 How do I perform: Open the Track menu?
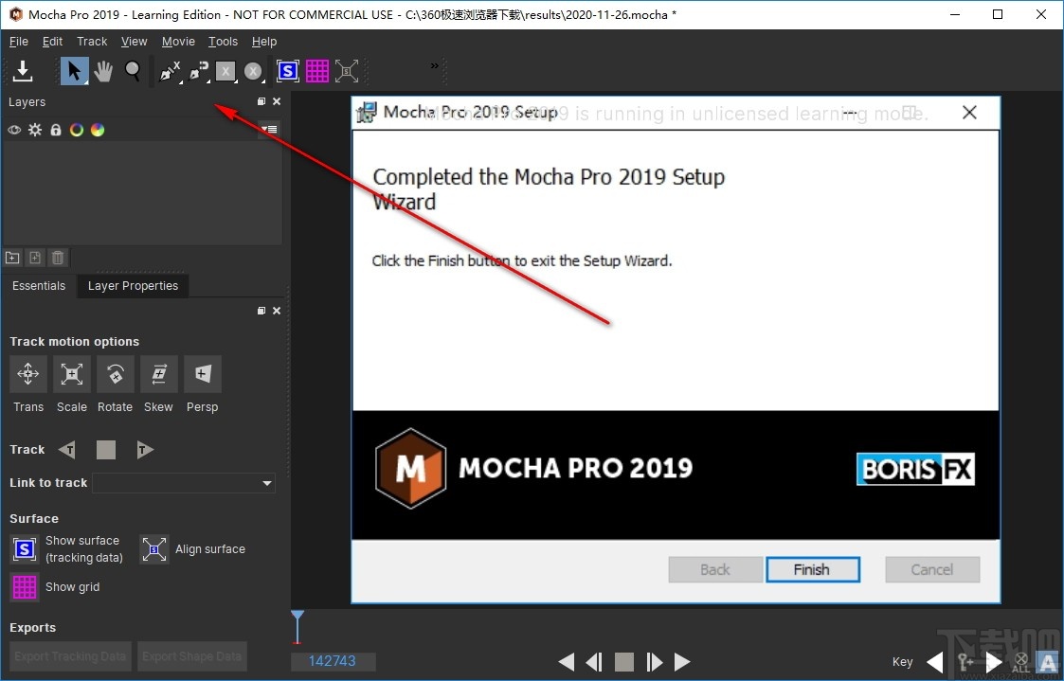point(91,41)
